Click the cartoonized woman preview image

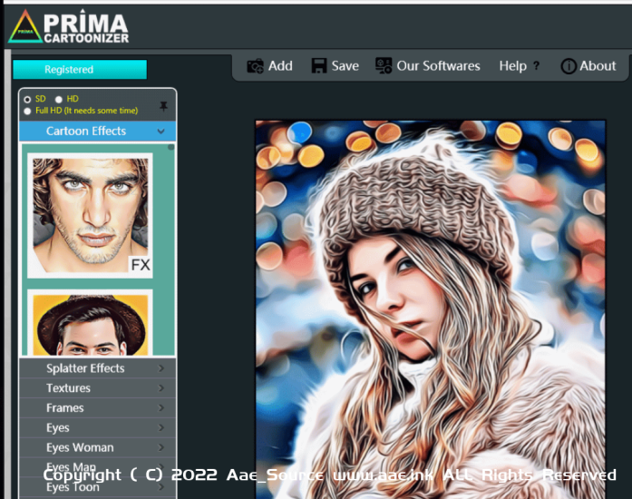coord(430,299)
